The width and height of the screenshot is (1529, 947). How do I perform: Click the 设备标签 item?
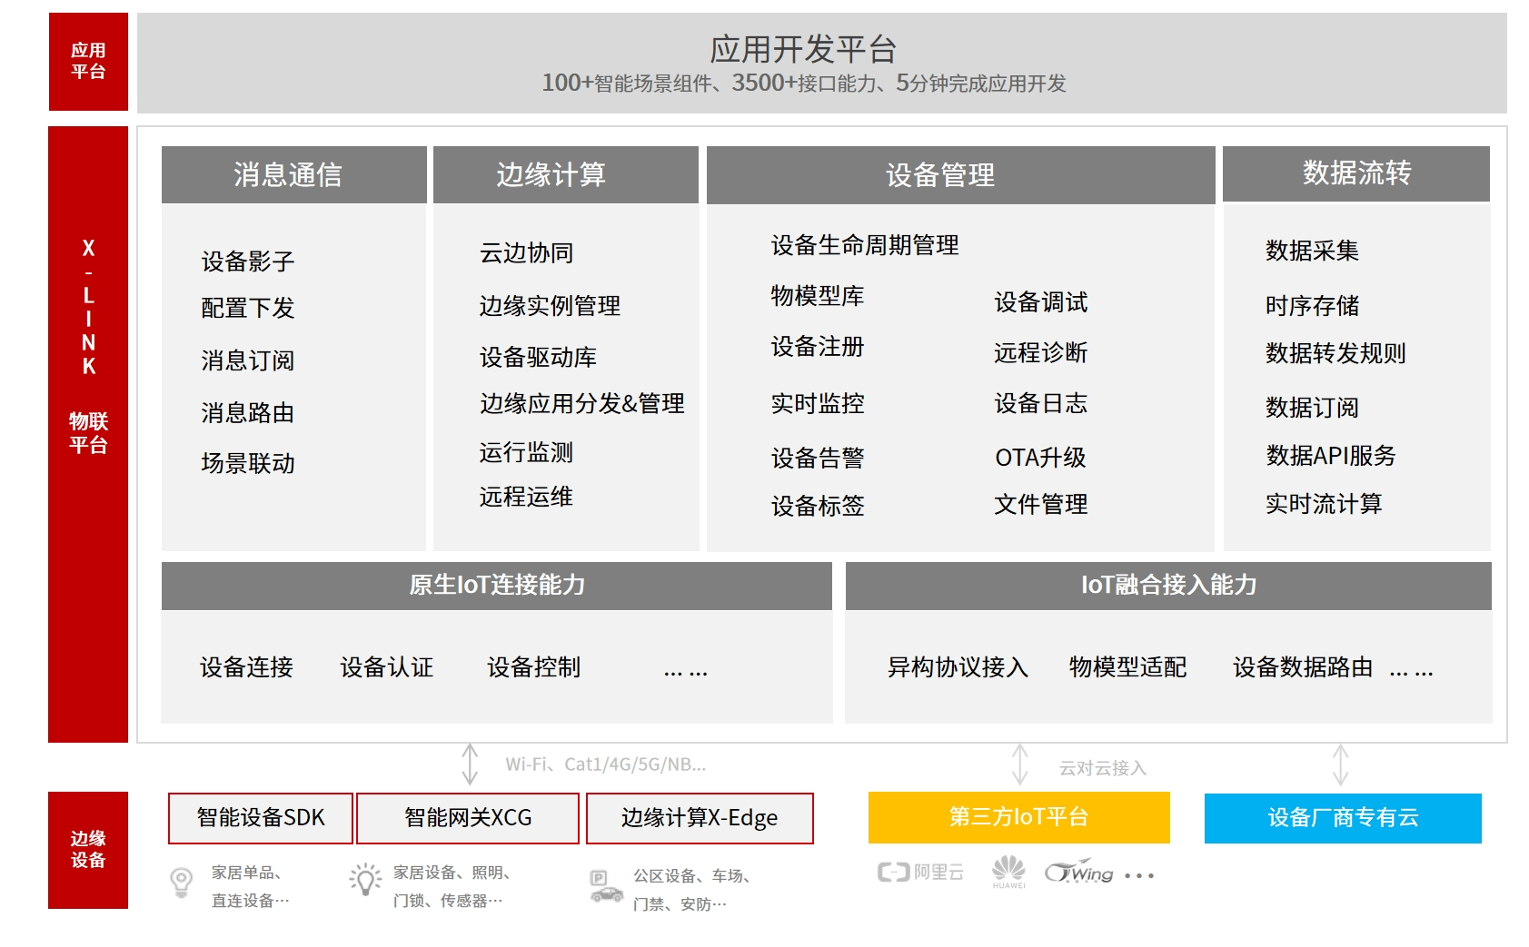click(818, 506)
